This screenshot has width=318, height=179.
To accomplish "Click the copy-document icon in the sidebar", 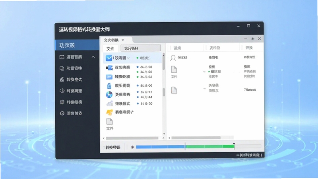I will [x=62, y=68].
